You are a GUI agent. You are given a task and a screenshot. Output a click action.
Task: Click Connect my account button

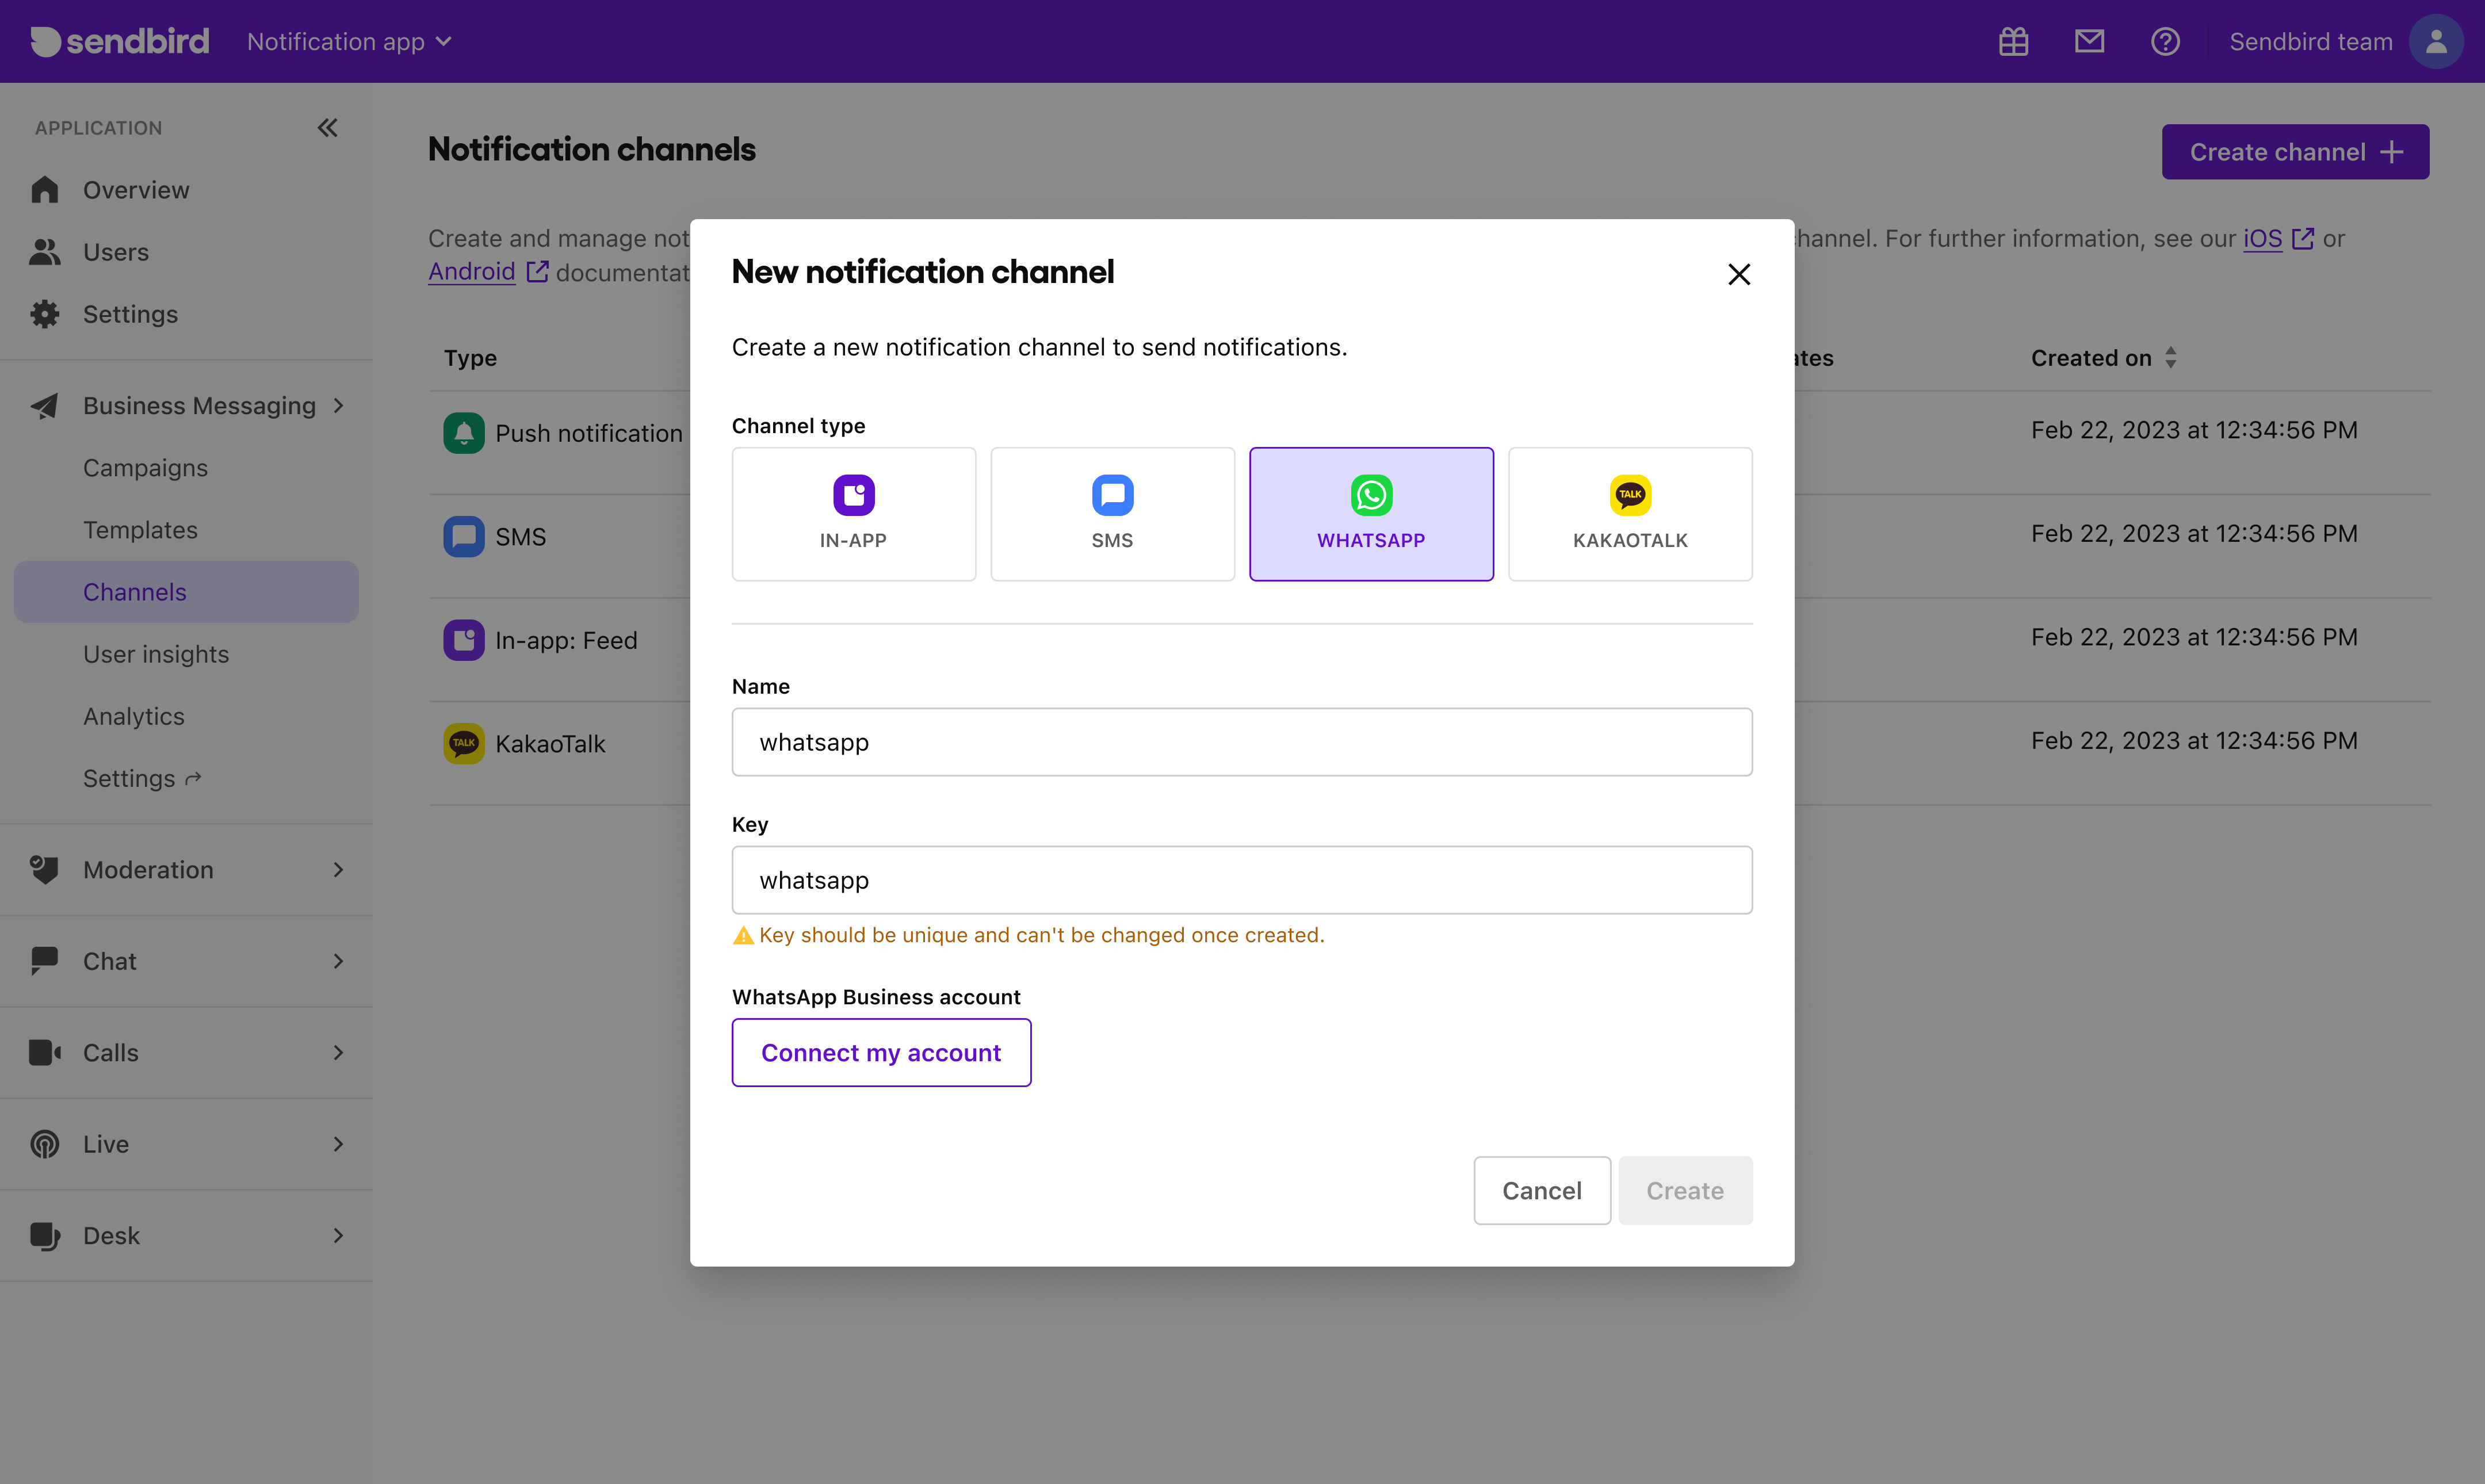click(x=881, y=1052)
